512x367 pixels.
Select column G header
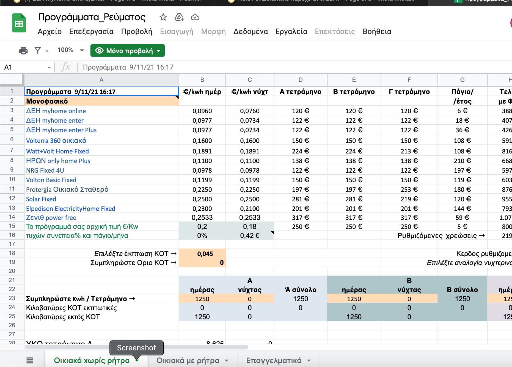pyautogui.click(x=462, y=80)
